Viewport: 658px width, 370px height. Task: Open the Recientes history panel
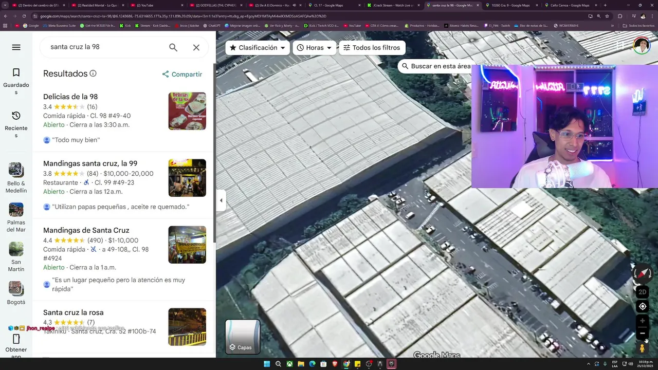point(16,124)
